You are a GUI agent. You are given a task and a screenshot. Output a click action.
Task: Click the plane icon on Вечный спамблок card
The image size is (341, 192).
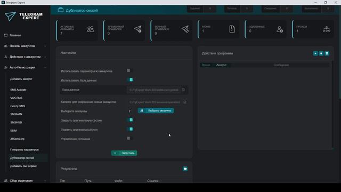pyautogui.click(x=185, y=29)
